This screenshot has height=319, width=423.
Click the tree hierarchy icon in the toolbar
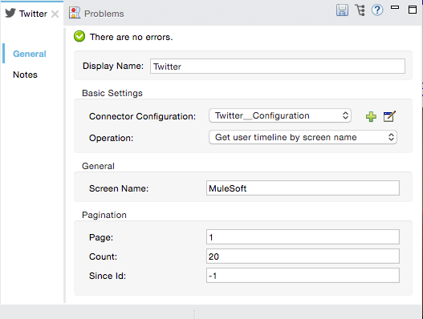click(x=360, y=10)
